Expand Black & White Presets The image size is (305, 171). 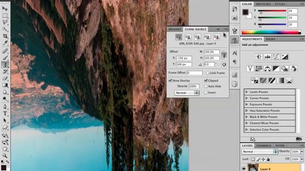tap(247, 117)
